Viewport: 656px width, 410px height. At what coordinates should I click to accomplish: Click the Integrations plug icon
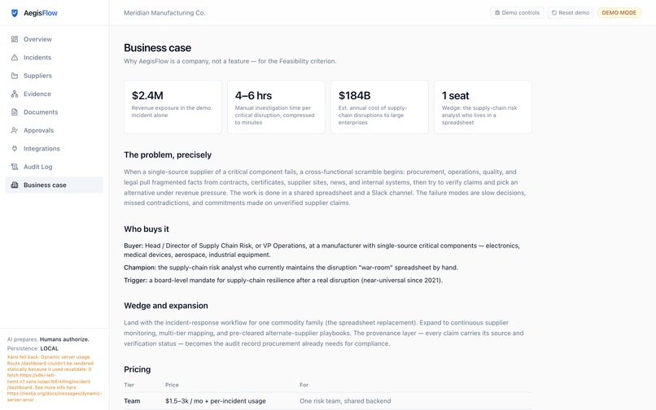[15, 149]
